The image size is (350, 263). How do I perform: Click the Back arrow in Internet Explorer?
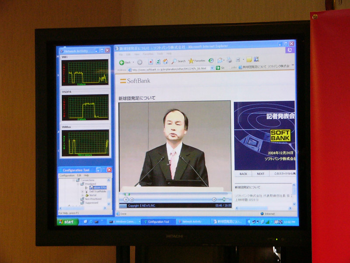point(122,62)
